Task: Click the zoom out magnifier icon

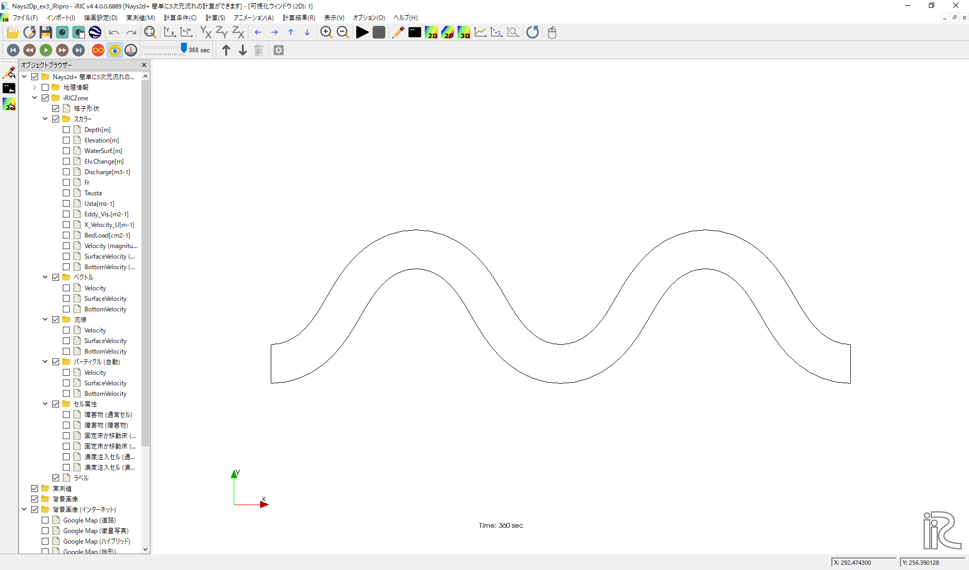Action: [343, 32]
